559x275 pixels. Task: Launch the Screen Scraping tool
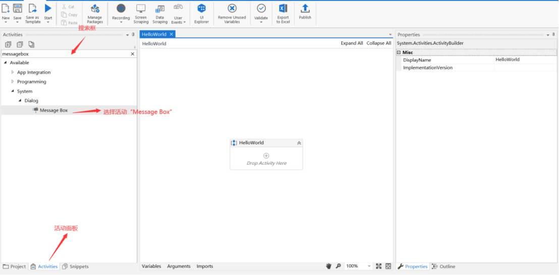tap(141, 14)
